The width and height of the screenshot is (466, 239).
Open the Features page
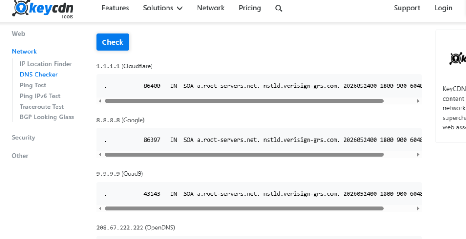pyautogui.click(x=115, y=8)
